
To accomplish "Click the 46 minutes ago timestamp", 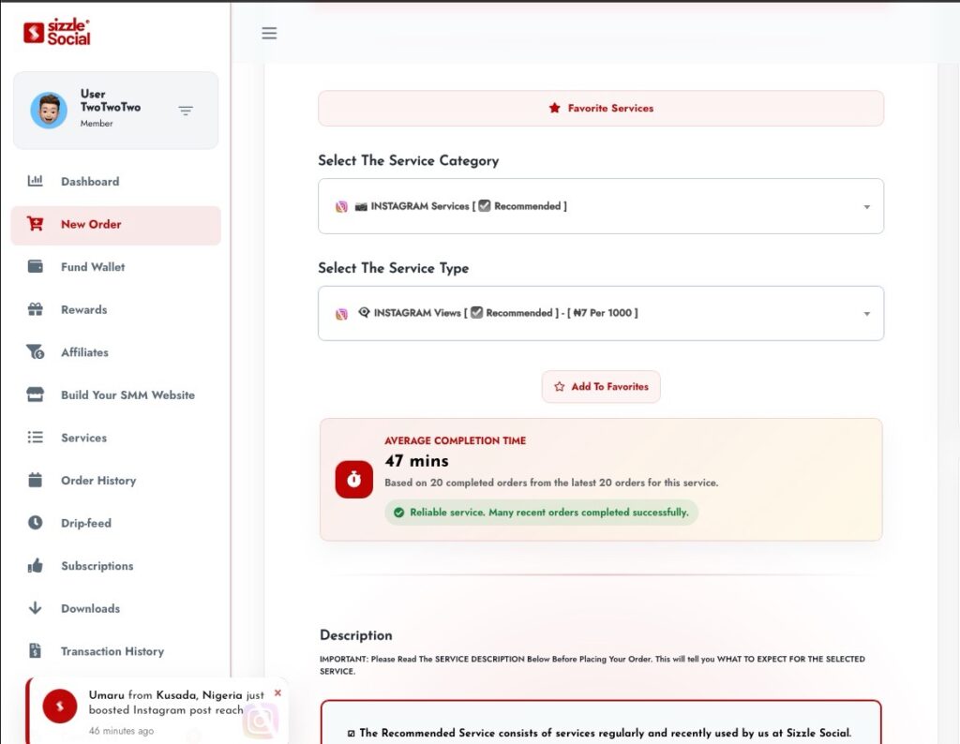I will tap(121, 731).
